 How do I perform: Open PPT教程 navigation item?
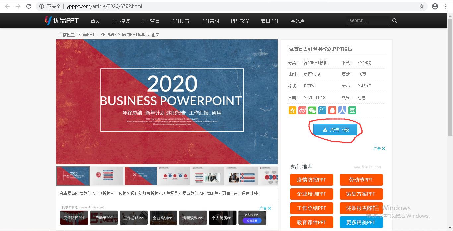pos(240,21)
